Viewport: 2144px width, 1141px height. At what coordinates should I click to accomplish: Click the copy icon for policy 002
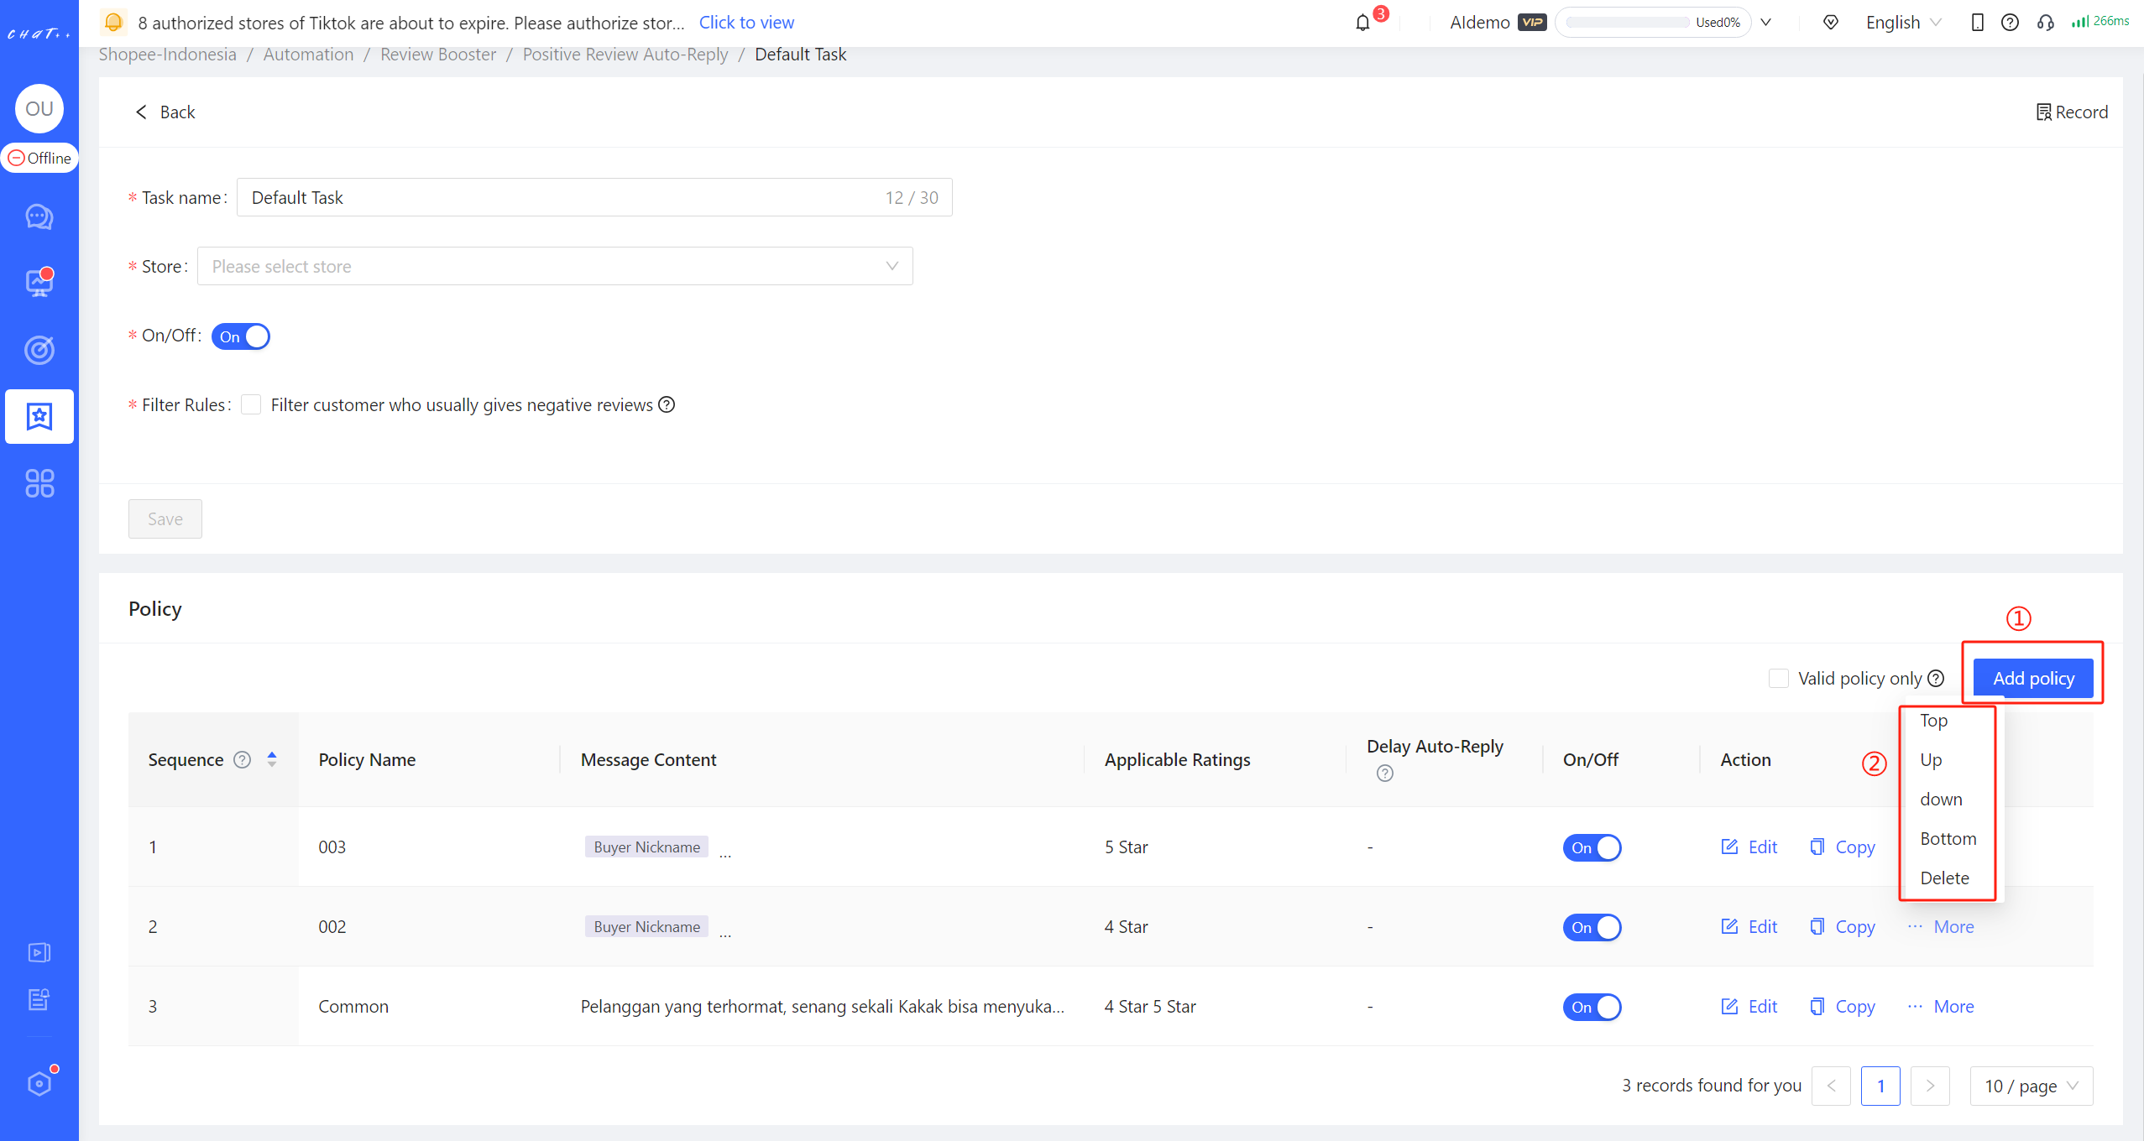(1817, 926)
